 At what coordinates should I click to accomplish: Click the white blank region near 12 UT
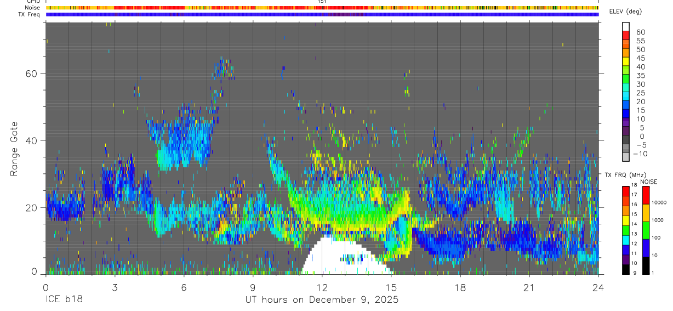340,258
